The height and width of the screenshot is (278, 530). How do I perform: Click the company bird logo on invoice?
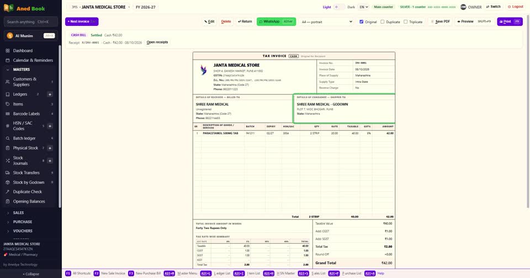point(203,70)
